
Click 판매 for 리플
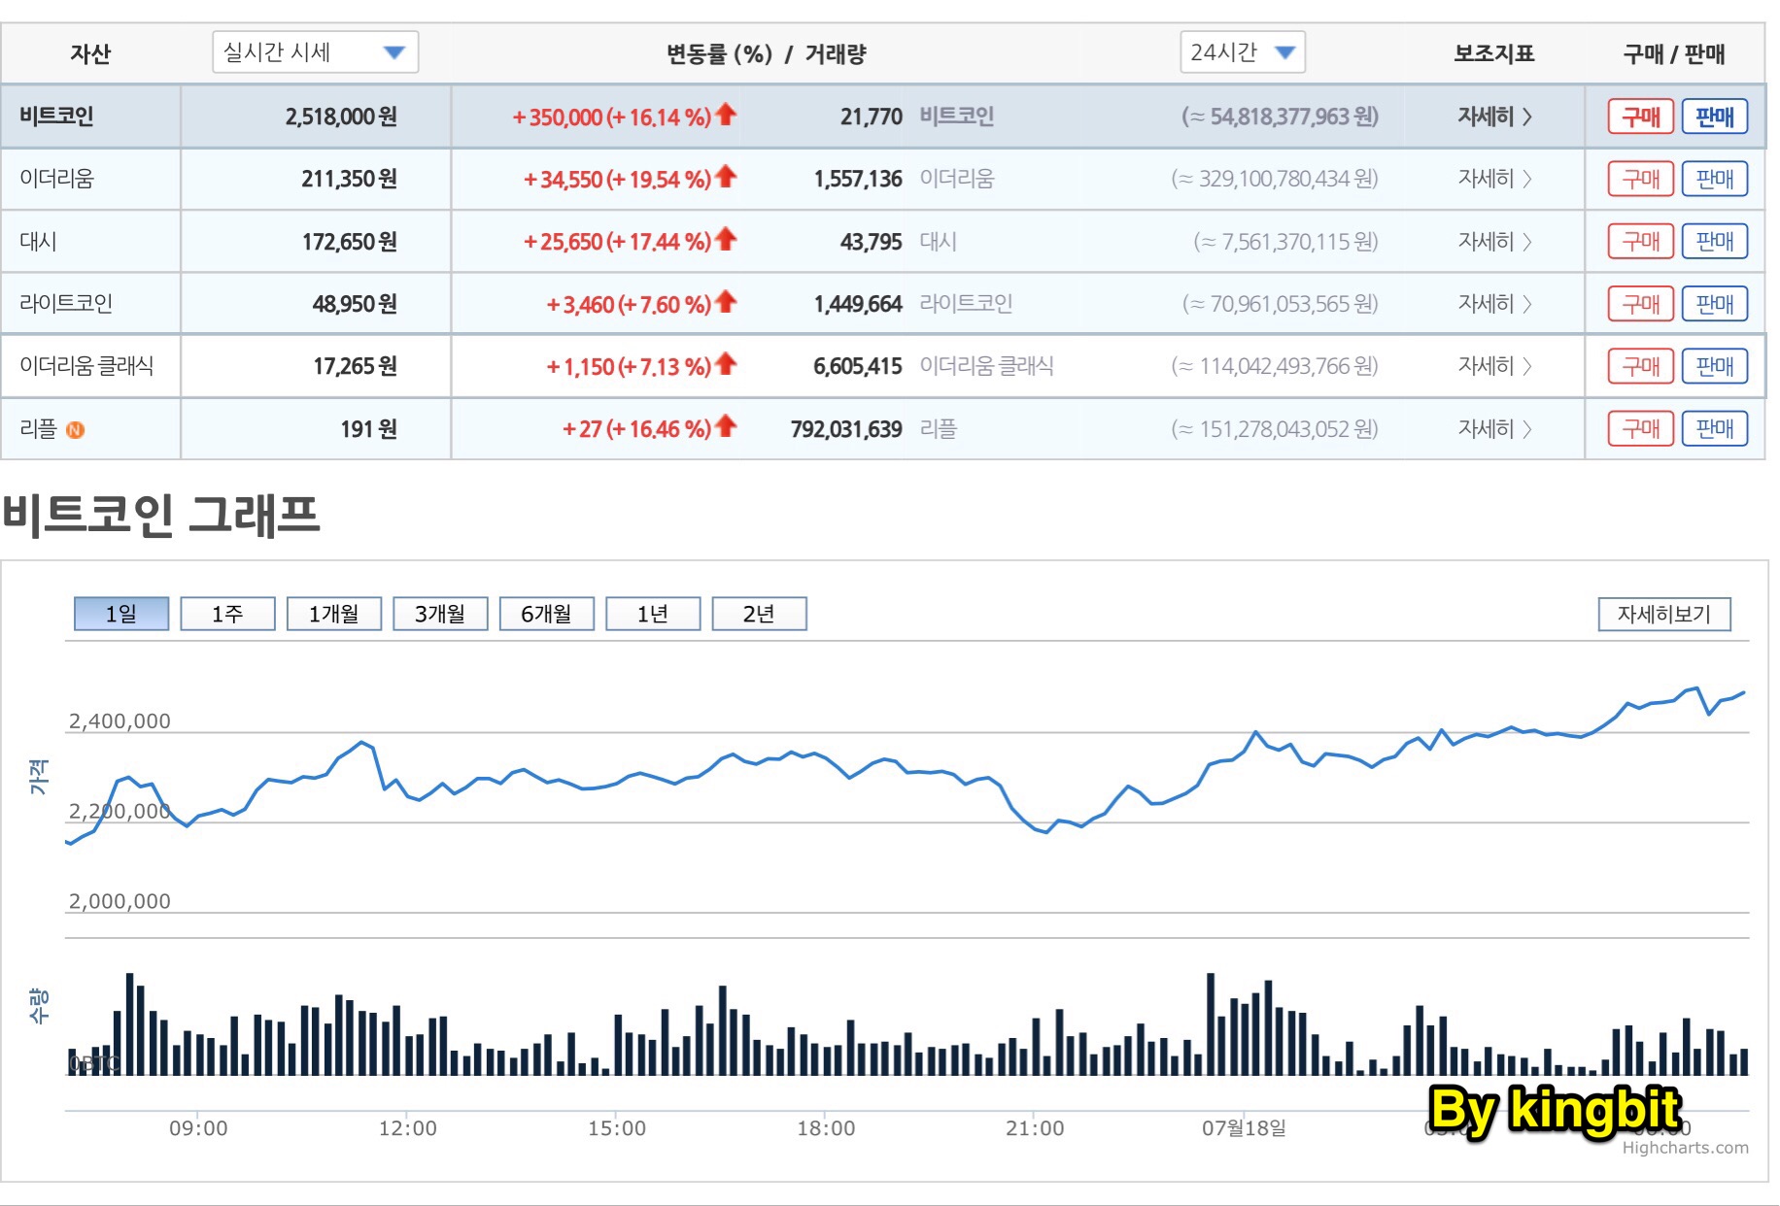(x=1715, y=428)
